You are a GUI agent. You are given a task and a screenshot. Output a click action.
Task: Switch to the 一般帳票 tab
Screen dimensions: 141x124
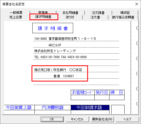pos(16,13)
